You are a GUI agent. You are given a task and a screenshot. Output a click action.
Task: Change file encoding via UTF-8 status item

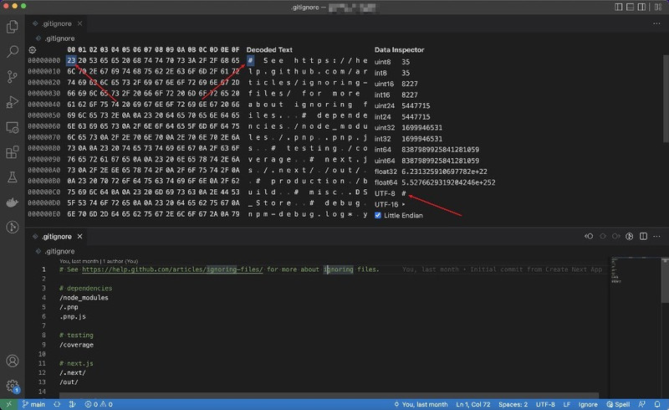[x=545, y=404]
